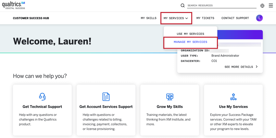Open Grow My Skills card title
The width and height of the screenshot is (276, 138).
pyautogui.click(x=170, y=107)
